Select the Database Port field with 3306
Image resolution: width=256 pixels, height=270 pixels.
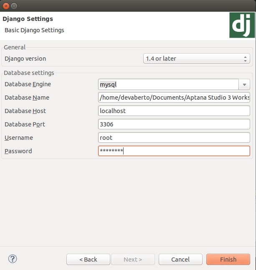click(174, 124)
